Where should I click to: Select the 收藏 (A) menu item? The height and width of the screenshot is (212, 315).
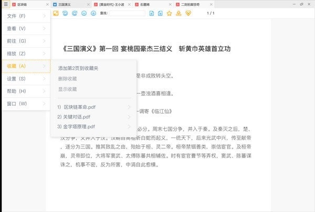click(26, 66)
